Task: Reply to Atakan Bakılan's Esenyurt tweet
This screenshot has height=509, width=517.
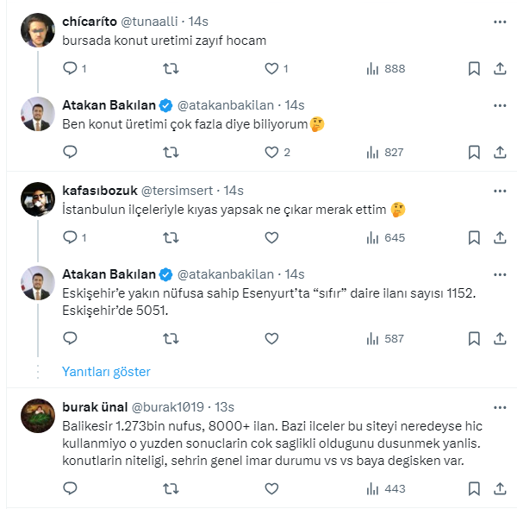Action: [x=71, y=338]
